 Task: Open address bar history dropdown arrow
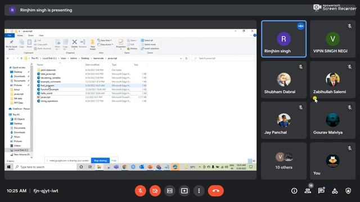[181, 58]
